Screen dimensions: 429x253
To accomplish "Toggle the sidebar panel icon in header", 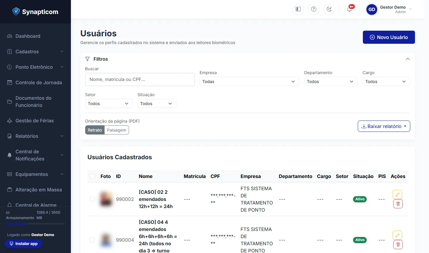I will (x=298, y=9).
